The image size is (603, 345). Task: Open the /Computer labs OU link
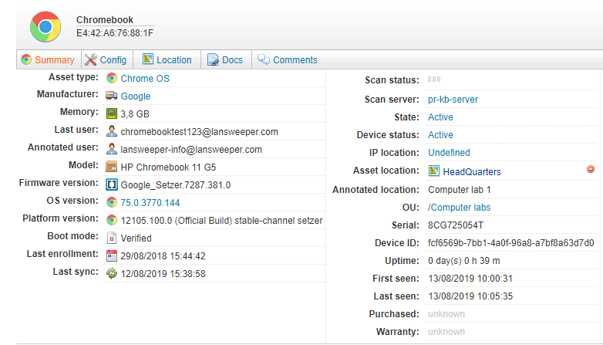tap(459, 208)
